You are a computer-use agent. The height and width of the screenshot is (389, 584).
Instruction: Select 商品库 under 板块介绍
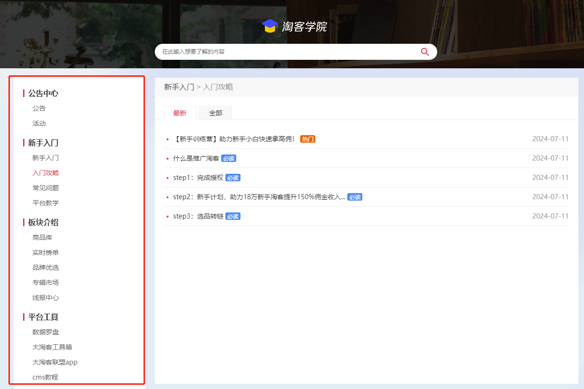42,237
